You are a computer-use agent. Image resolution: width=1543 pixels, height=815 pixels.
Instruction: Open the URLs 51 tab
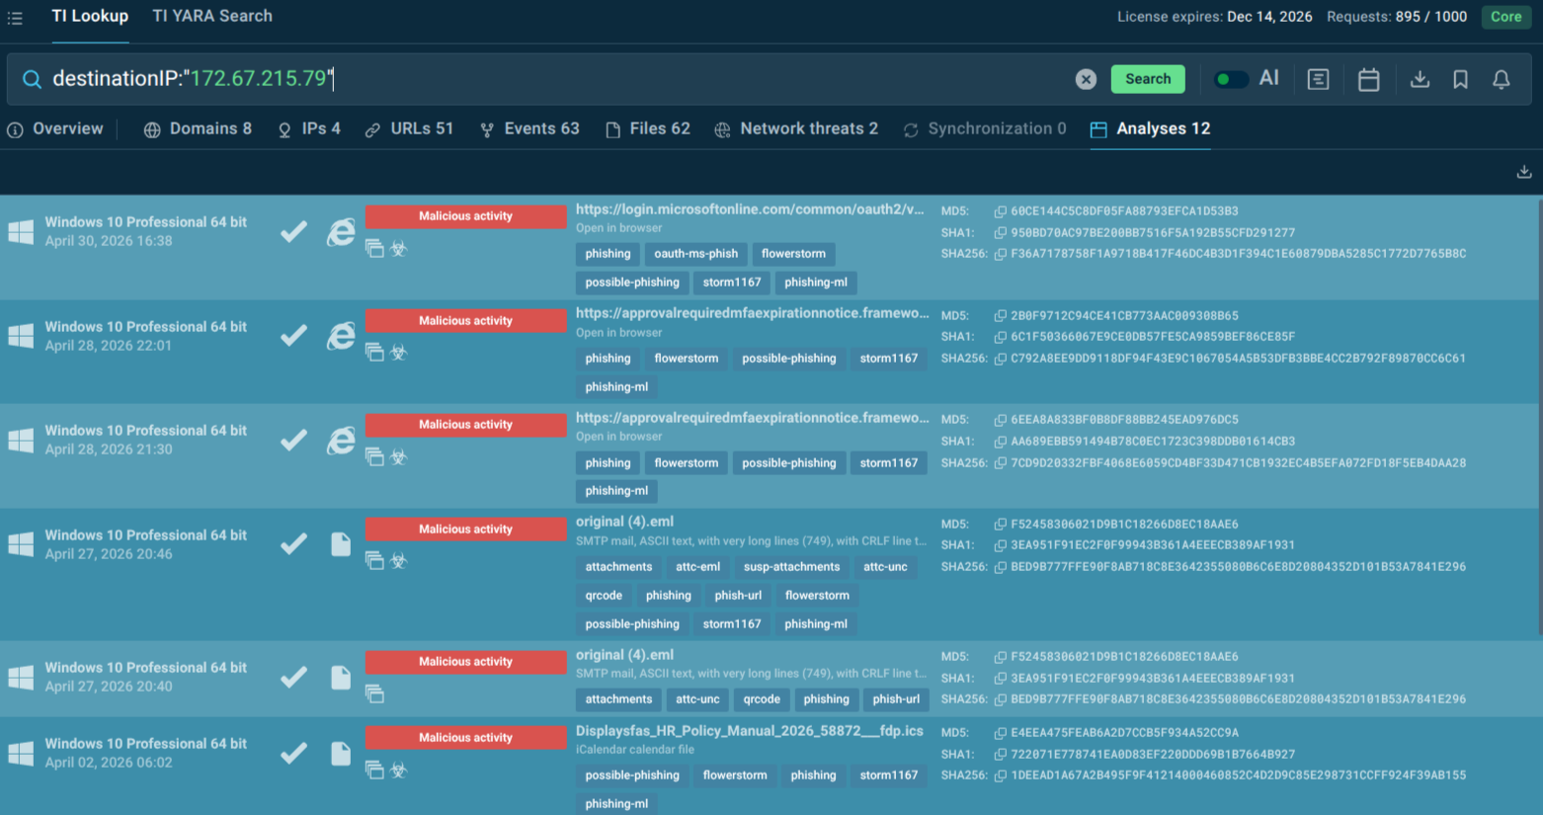coord(409,129)
